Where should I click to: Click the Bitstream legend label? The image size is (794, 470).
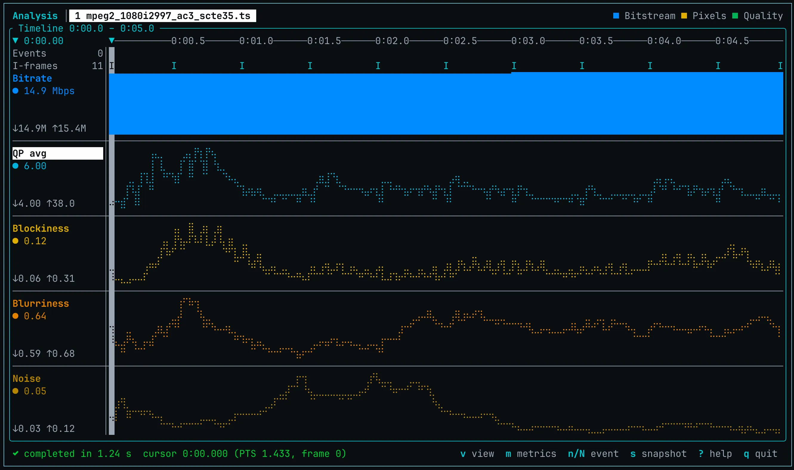click(x=650, y=16)
